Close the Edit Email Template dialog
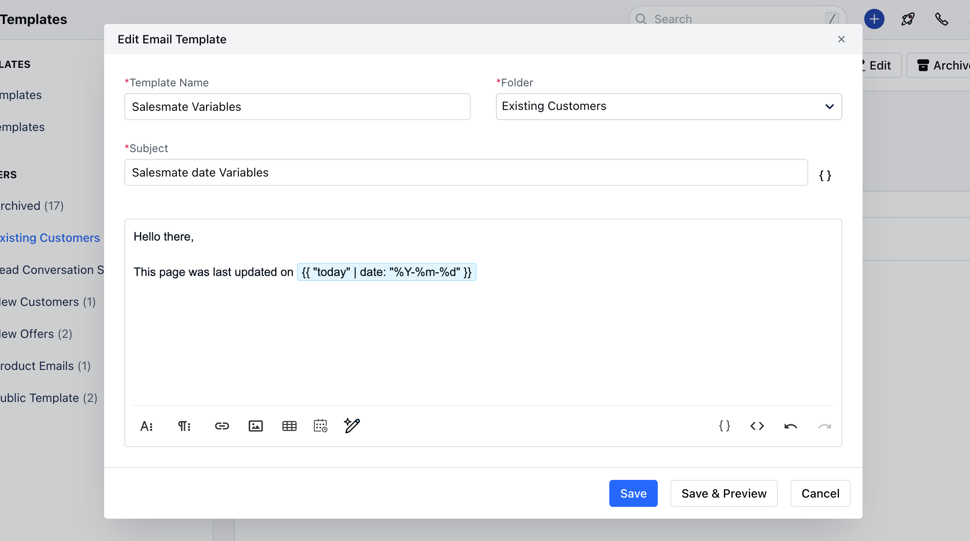Viewport: 970px width, 541px height. coord(841,39)
